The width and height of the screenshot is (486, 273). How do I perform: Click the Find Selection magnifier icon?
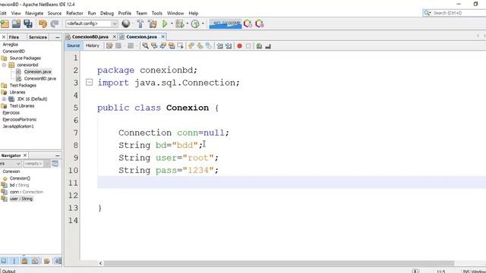click(x=145, y=45)
